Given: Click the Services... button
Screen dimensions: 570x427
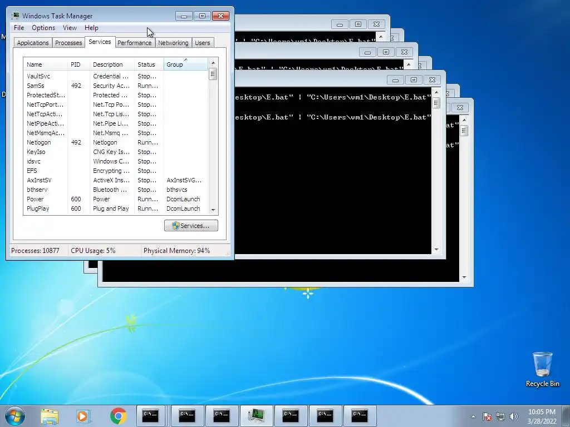Looking at the screenshot, I should coord(191,226).
